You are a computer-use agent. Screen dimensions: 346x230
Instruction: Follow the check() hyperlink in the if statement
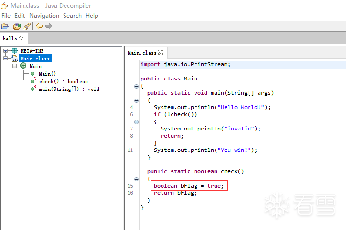coord(179,115)
